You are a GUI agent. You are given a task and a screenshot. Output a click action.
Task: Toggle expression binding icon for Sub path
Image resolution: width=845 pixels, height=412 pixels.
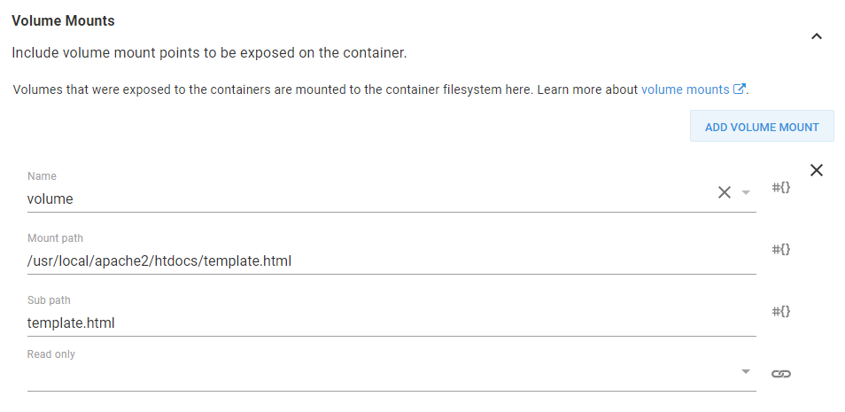pos(780,311)
